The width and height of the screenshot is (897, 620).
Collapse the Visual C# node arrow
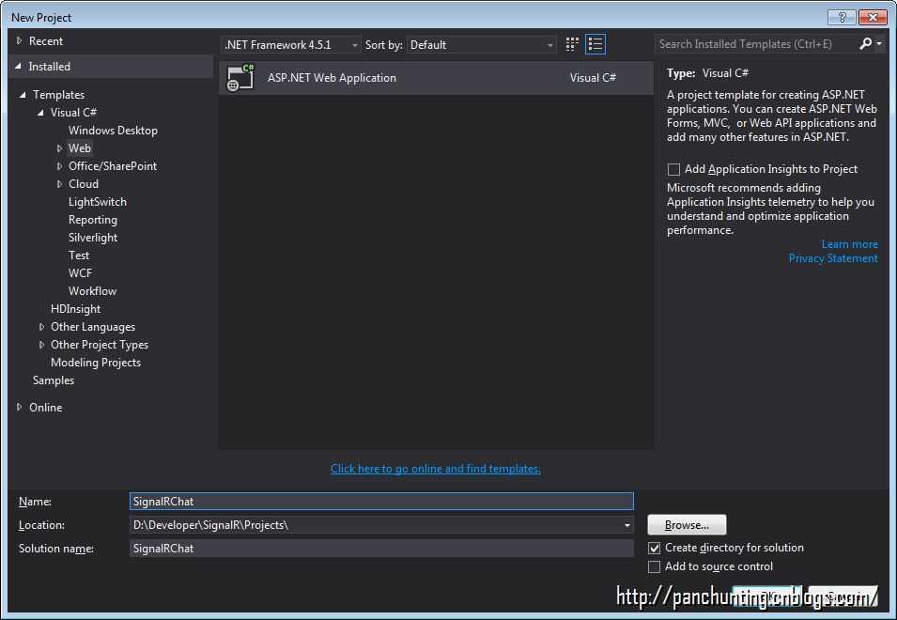(x=40, y=113)
